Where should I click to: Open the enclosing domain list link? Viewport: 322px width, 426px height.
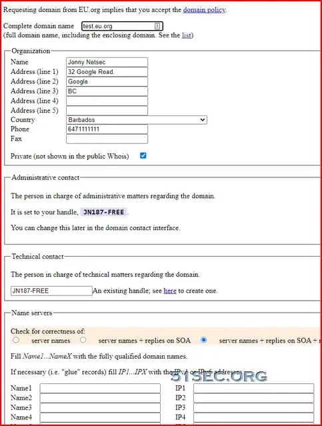pyautogui.click(x=187, y=35)
